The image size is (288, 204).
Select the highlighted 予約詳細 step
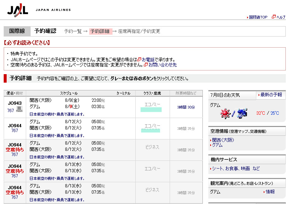tap(100, 31)
